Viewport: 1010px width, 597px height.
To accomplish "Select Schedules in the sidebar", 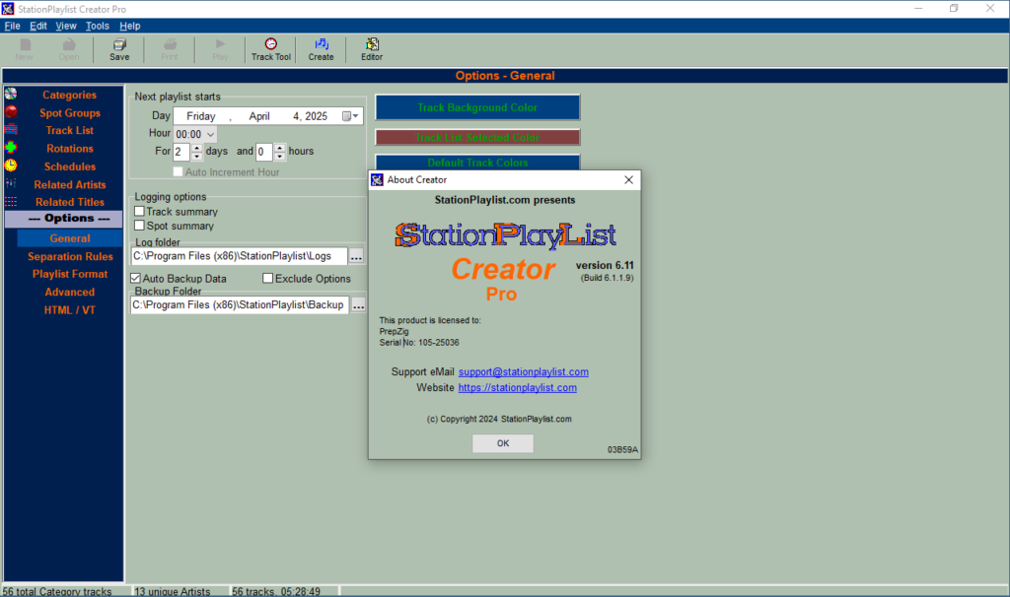I will click(x=70, y=166).
